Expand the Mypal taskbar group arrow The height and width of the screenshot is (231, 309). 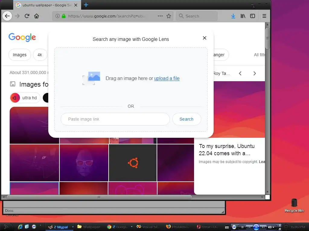pyautogui.click(x=73, y=227)
